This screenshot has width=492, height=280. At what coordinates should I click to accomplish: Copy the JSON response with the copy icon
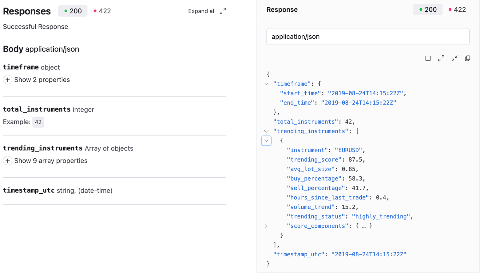coord(467,58)
